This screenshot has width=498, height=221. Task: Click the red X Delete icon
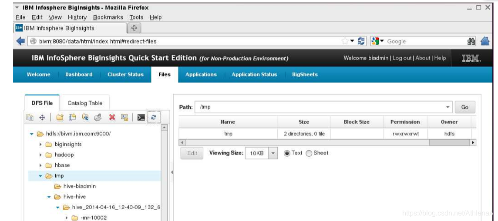(112, 118)
